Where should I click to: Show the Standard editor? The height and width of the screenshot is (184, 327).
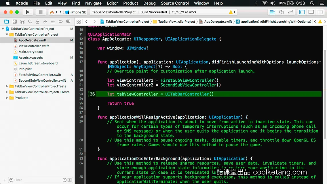click(272, 12)
